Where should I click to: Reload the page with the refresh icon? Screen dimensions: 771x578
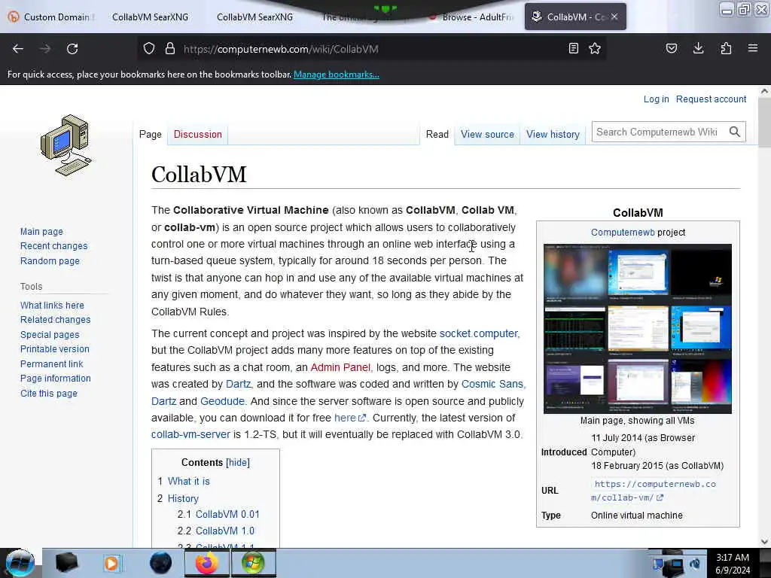[72, 49]
